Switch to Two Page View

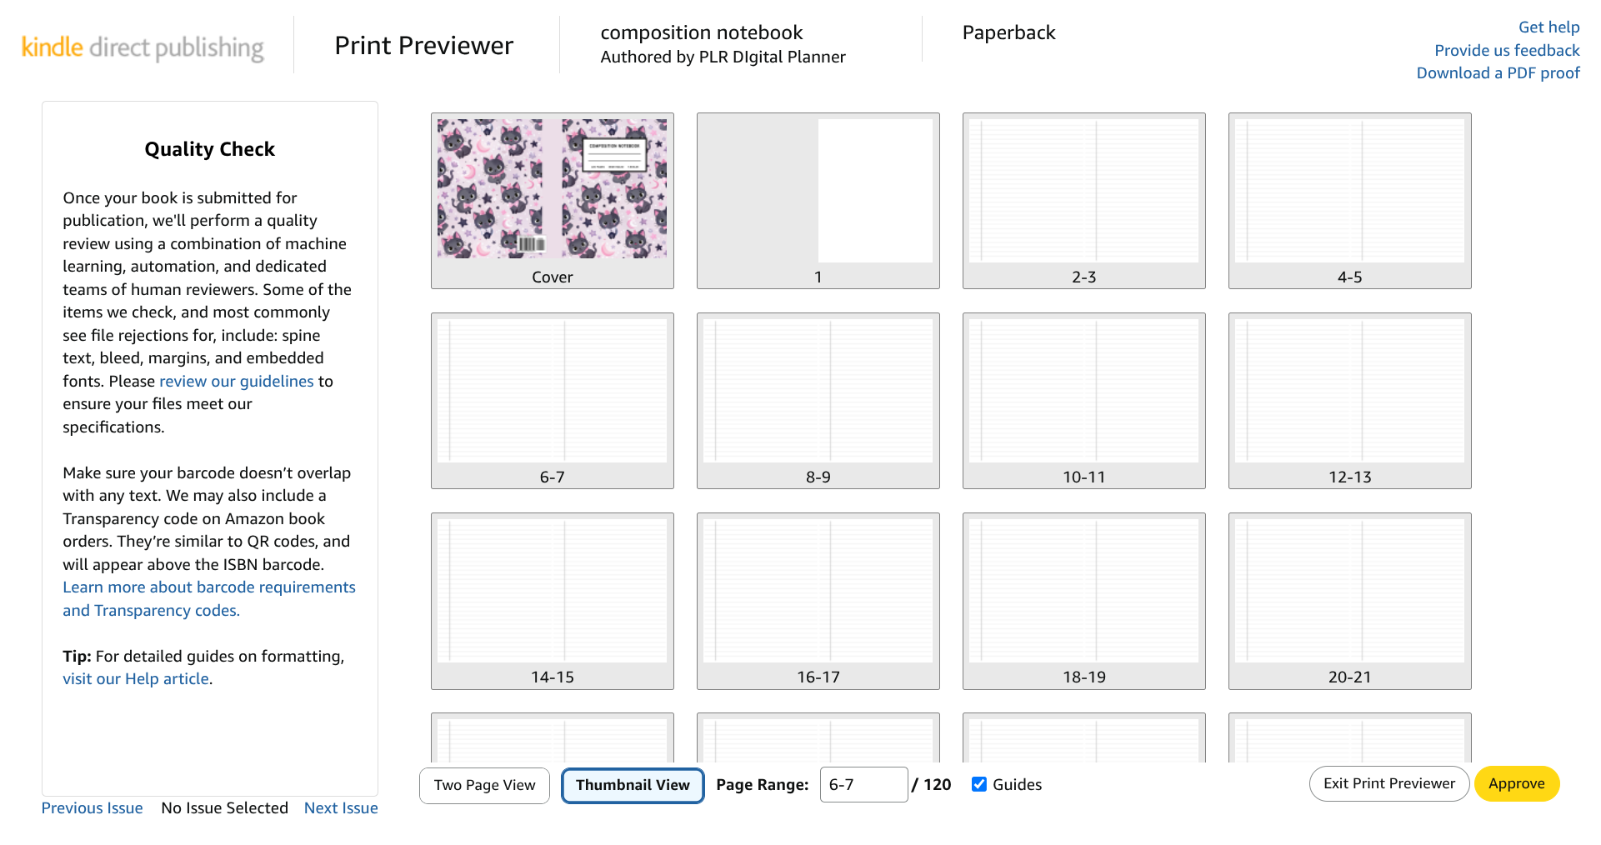[484, 785]
